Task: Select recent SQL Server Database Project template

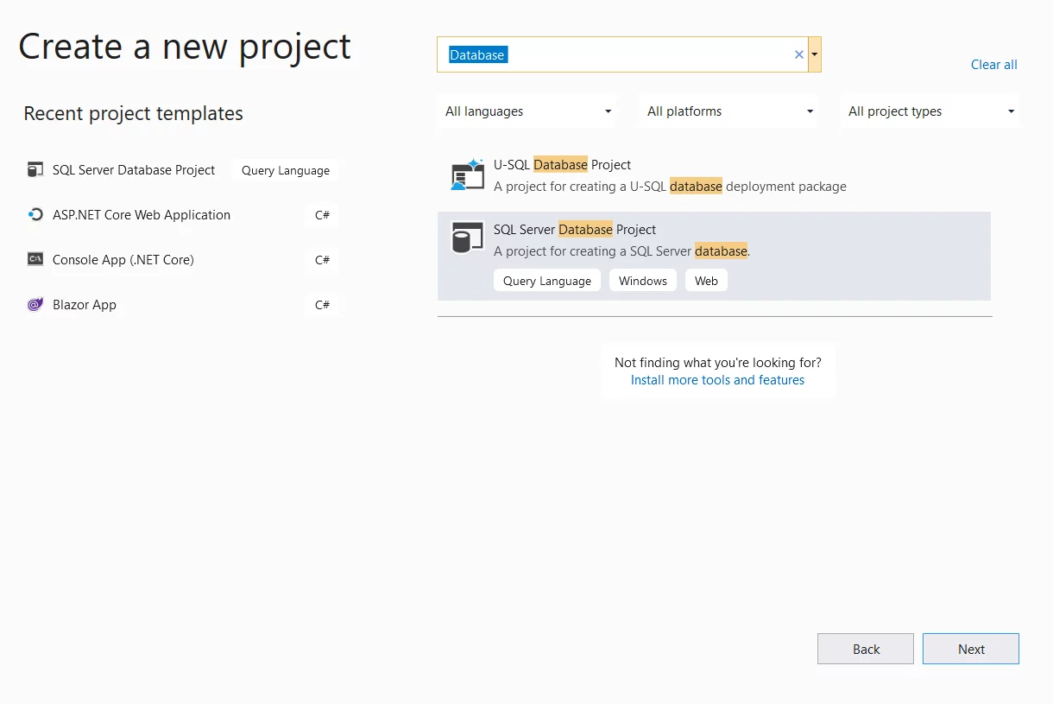Action: click(134, 170)
